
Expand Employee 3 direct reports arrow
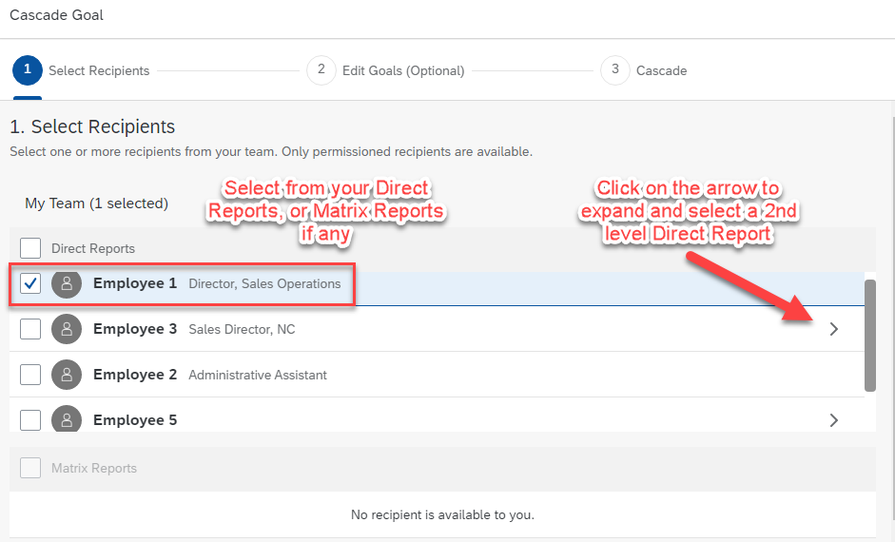point(834,329)
